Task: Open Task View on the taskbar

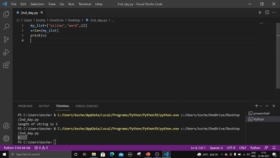Action: [84, 154]
